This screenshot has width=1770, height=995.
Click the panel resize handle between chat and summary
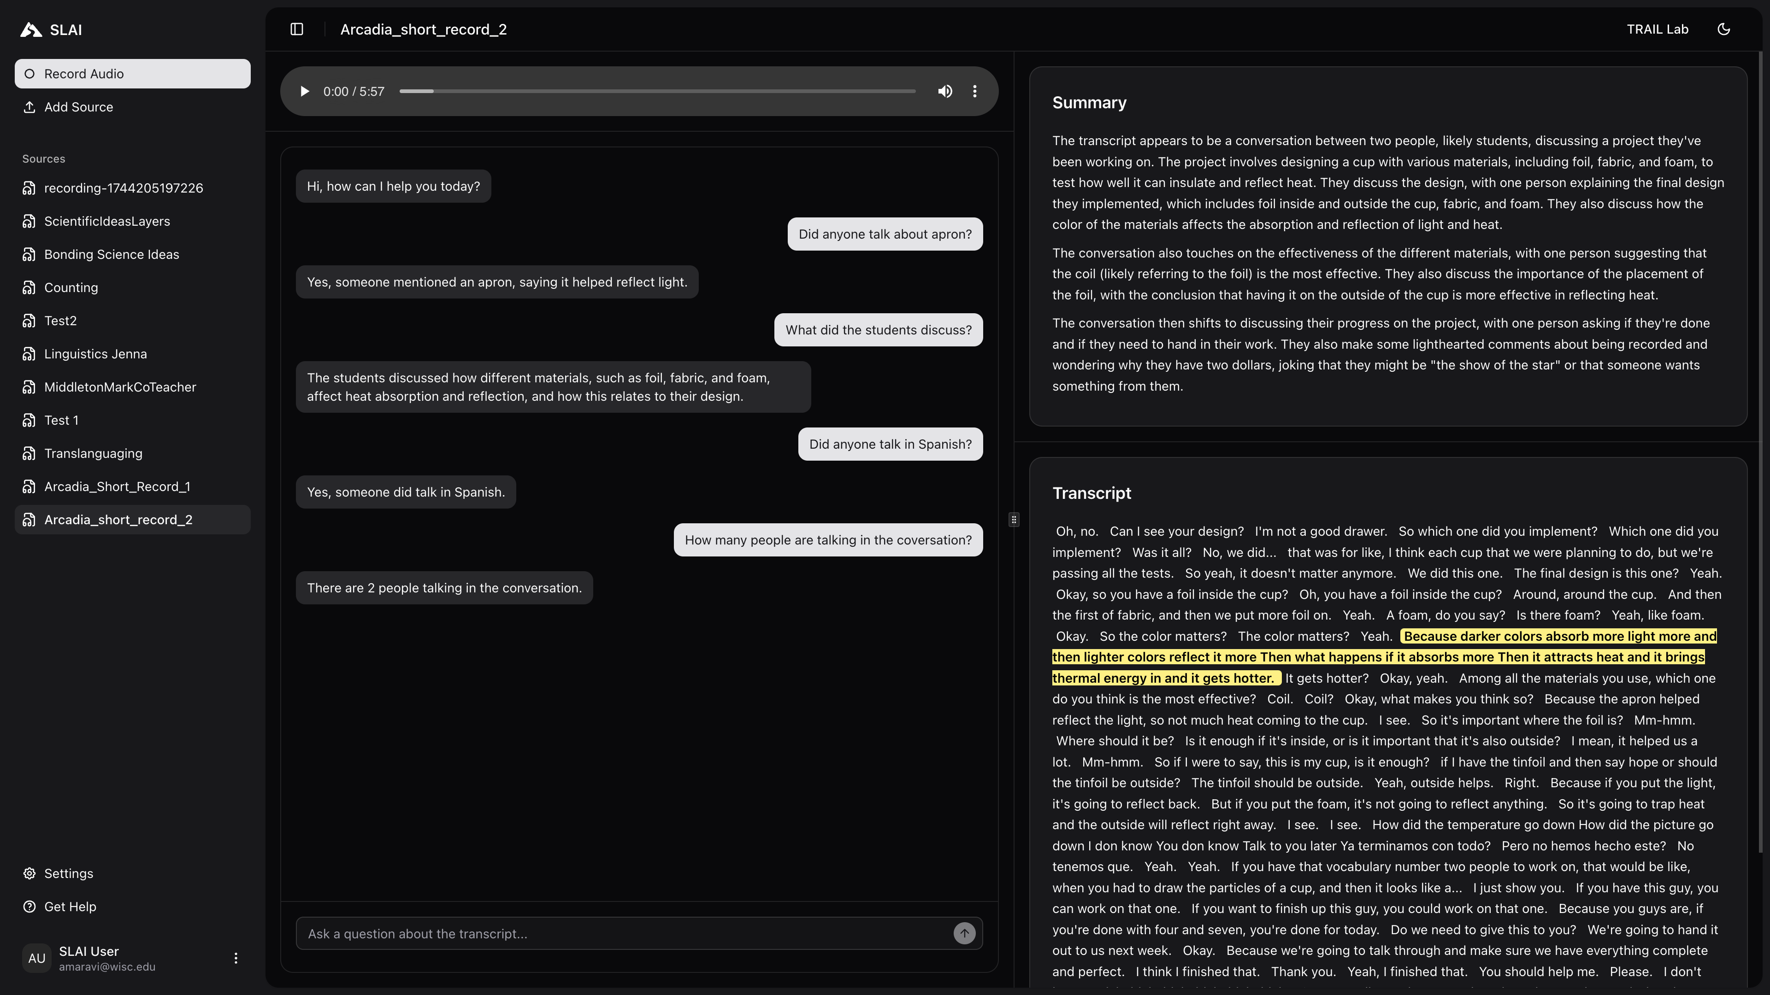(1014, 519)
